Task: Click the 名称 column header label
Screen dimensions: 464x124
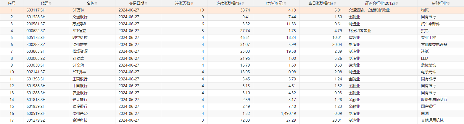Action: coord(91,4)
